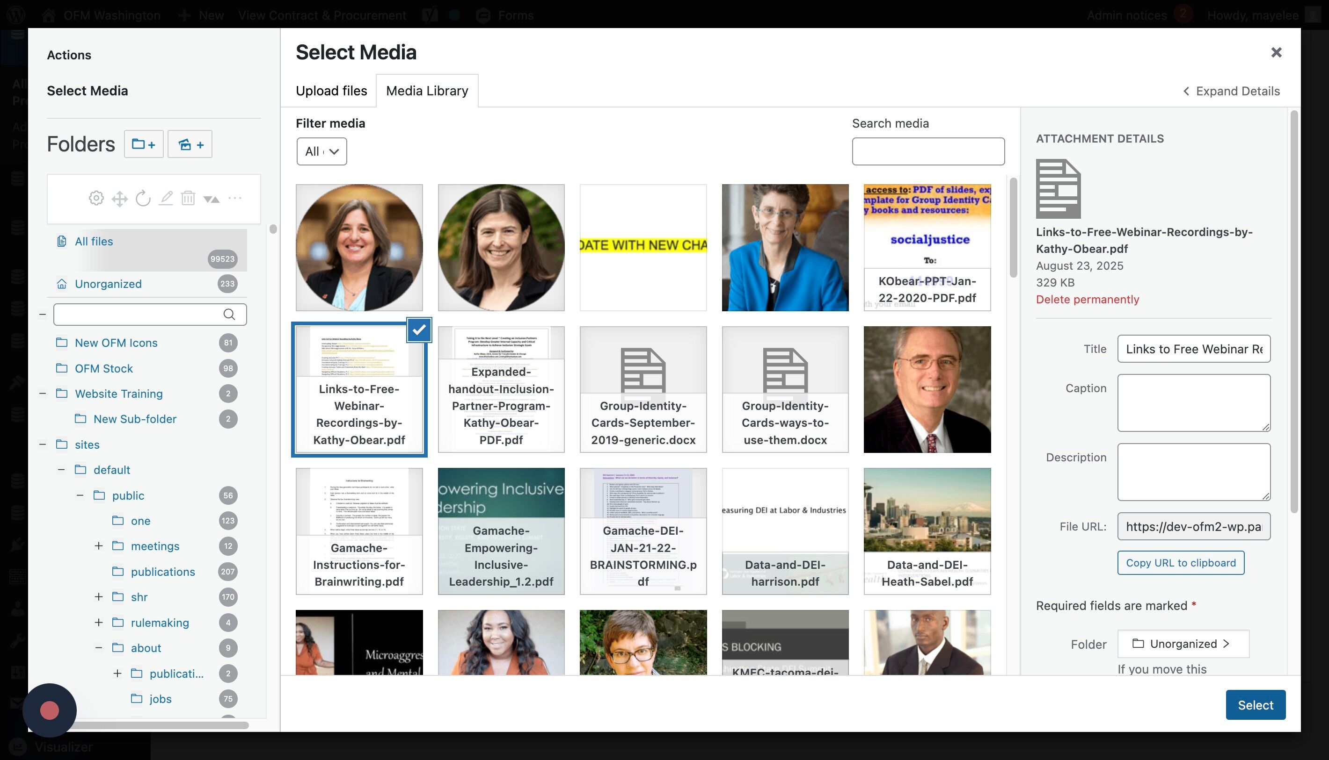Click the Delete permanently link
This screenshot has width=1329, height=760.
click(1087, 299)
